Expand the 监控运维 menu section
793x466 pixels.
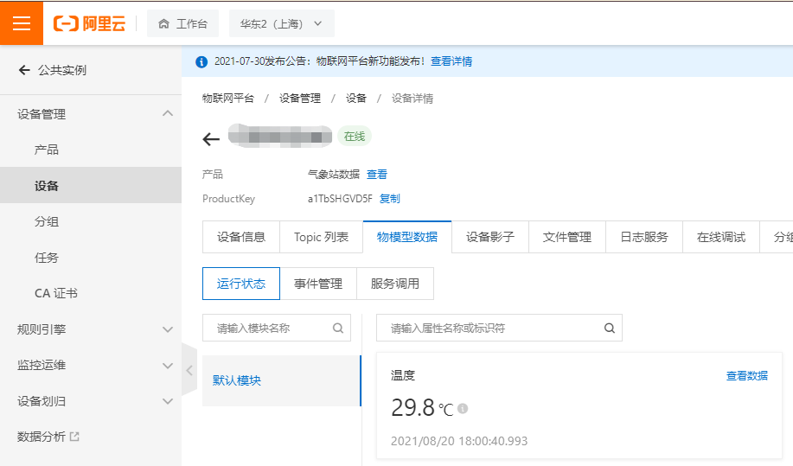click(x=168, y=366)
